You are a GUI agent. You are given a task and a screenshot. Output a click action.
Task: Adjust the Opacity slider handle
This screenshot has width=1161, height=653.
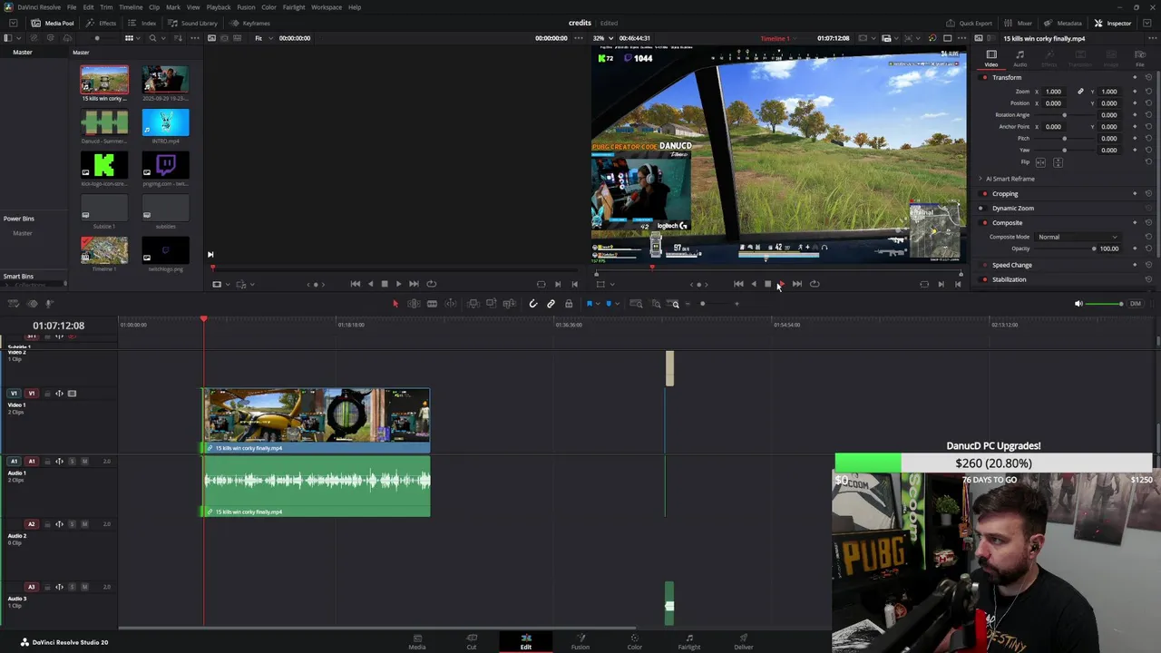(x=1094, y=249)
